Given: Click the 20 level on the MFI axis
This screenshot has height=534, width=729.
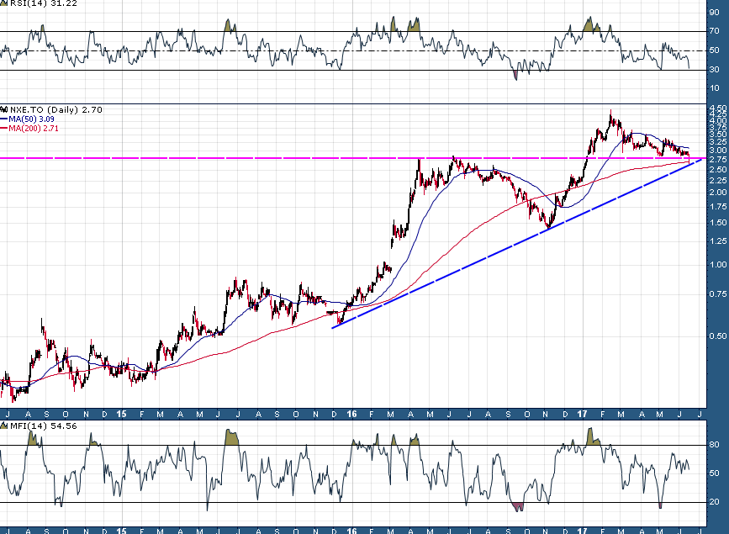Looking at the screenshot, I should pos(714,502).
